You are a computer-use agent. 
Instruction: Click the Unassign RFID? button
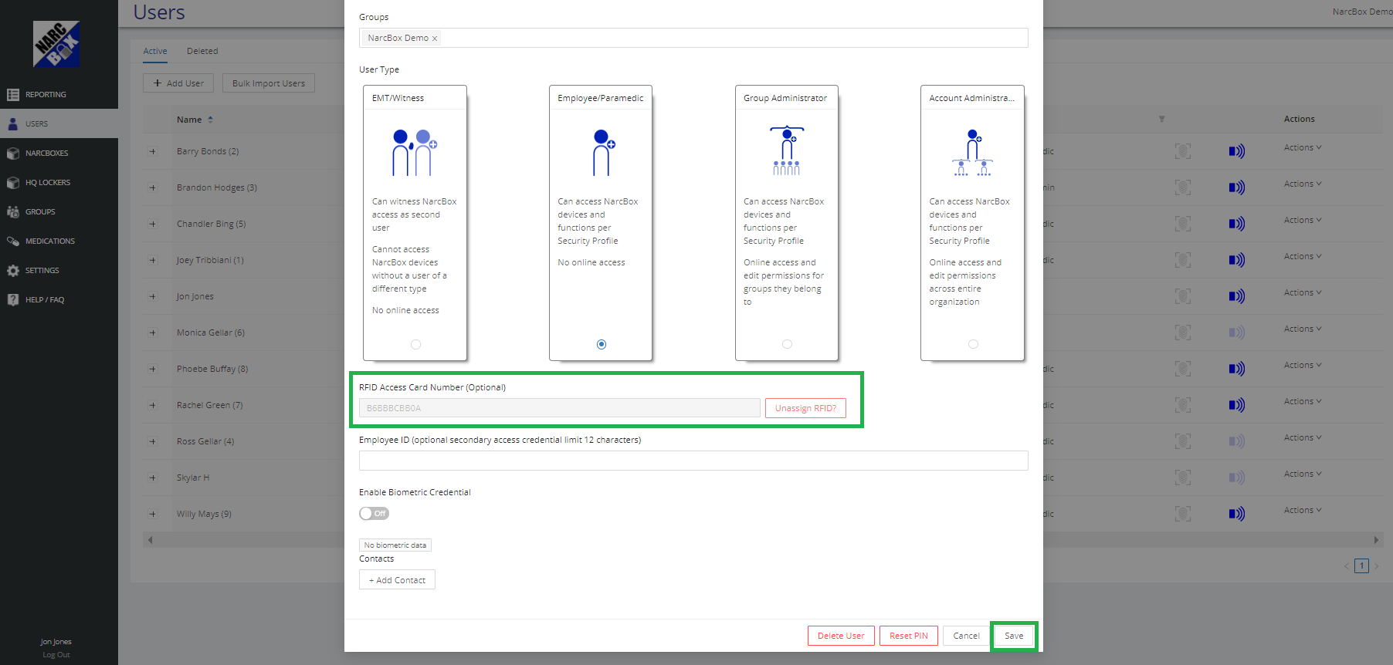pos(805,409)
